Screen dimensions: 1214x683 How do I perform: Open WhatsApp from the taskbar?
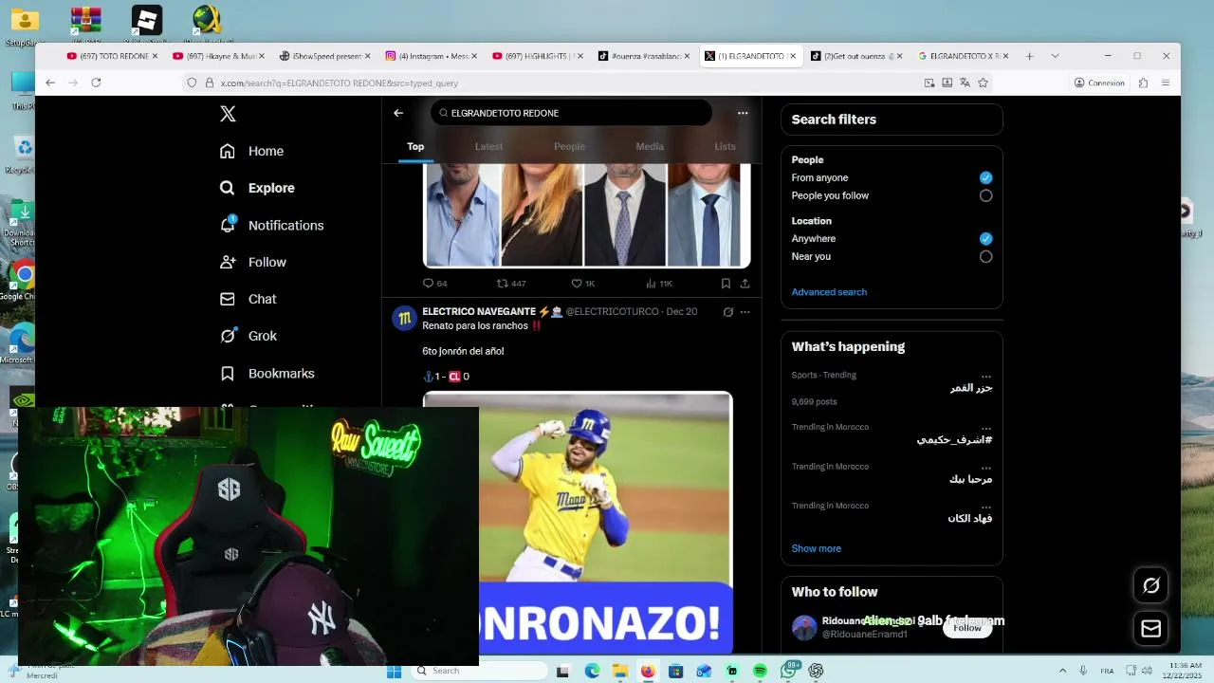point(788,671)
